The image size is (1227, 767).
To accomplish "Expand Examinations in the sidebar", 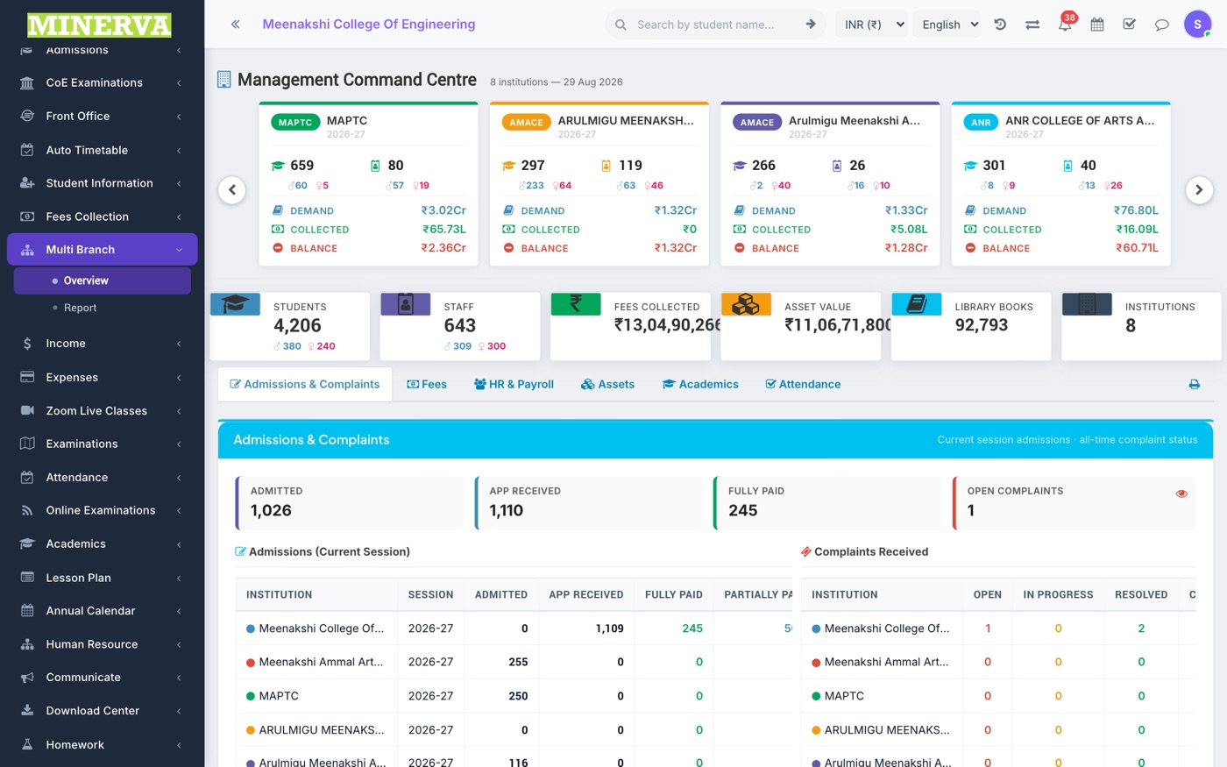I will [x=102, y=444].
